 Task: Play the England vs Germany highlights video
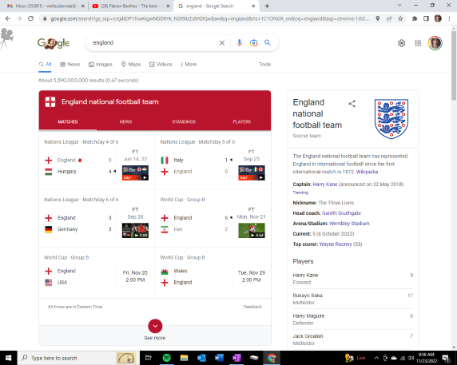135,230
